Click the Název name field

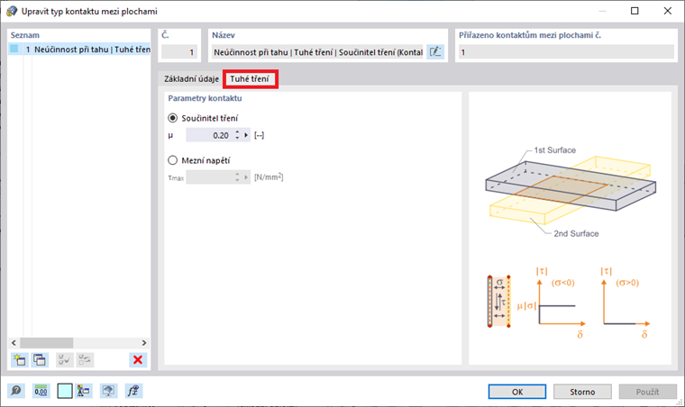click(318, 52)
